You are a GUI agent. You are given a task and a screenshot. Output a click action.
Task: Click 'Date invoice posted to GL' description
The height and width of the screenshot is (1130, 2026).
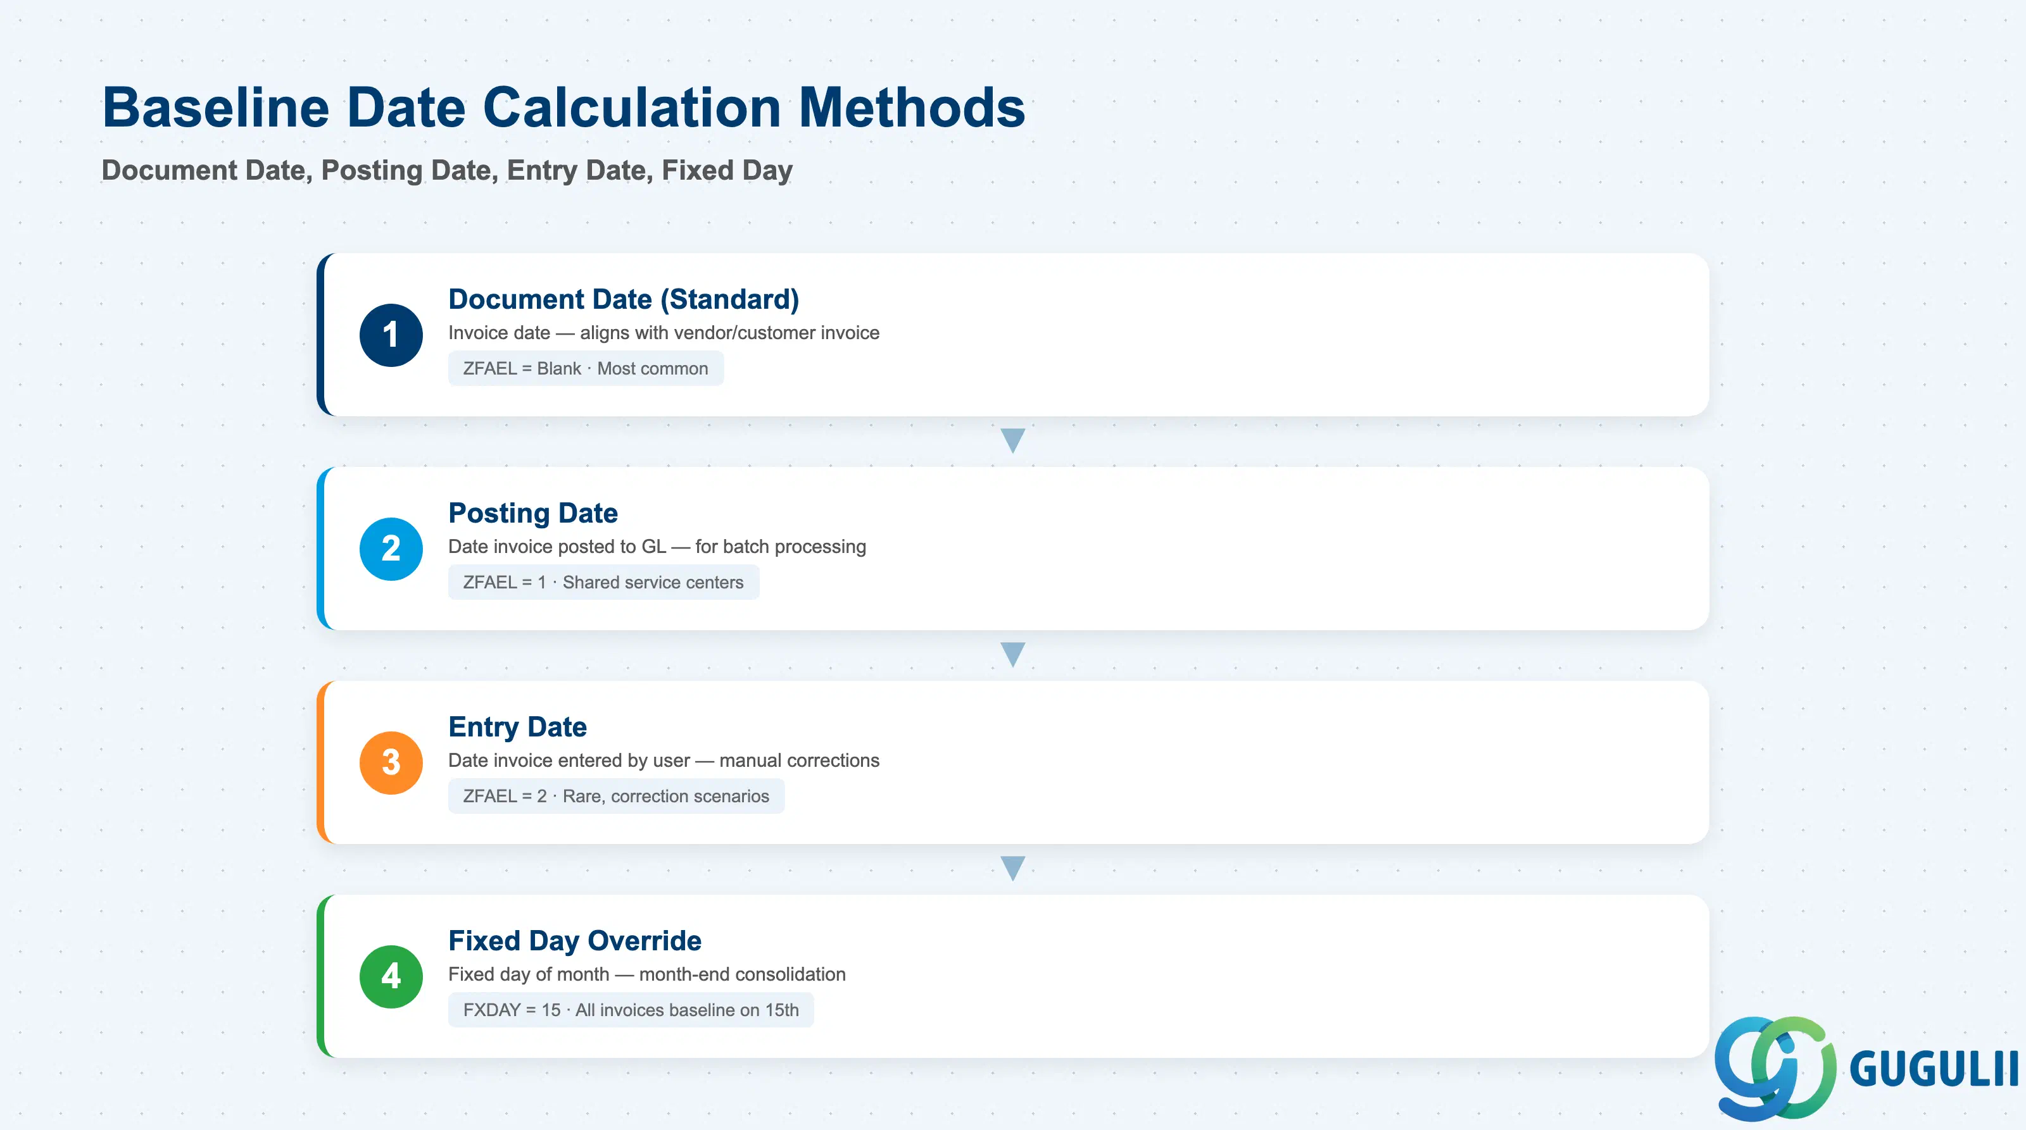pyautogui.click(x=657, y=546)
